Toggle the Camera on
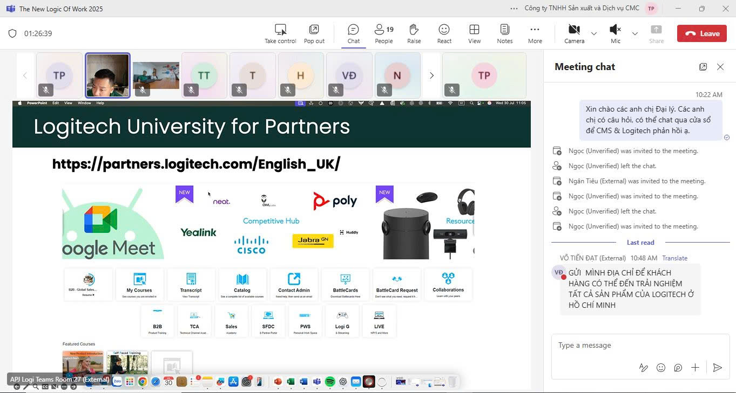This screenshot has height=393, width=736. (574, 33)
